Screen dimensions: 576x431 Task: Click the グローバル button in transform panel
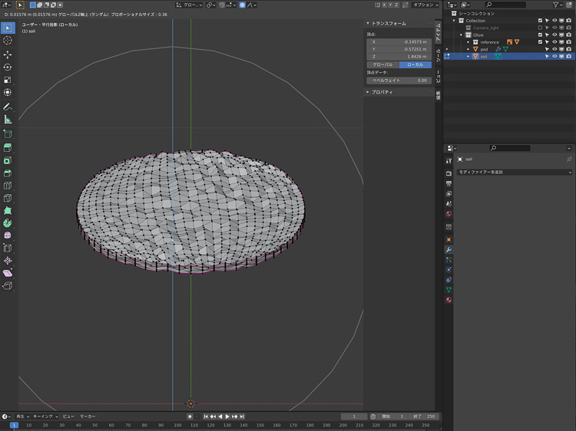click(x=382, y=64)
